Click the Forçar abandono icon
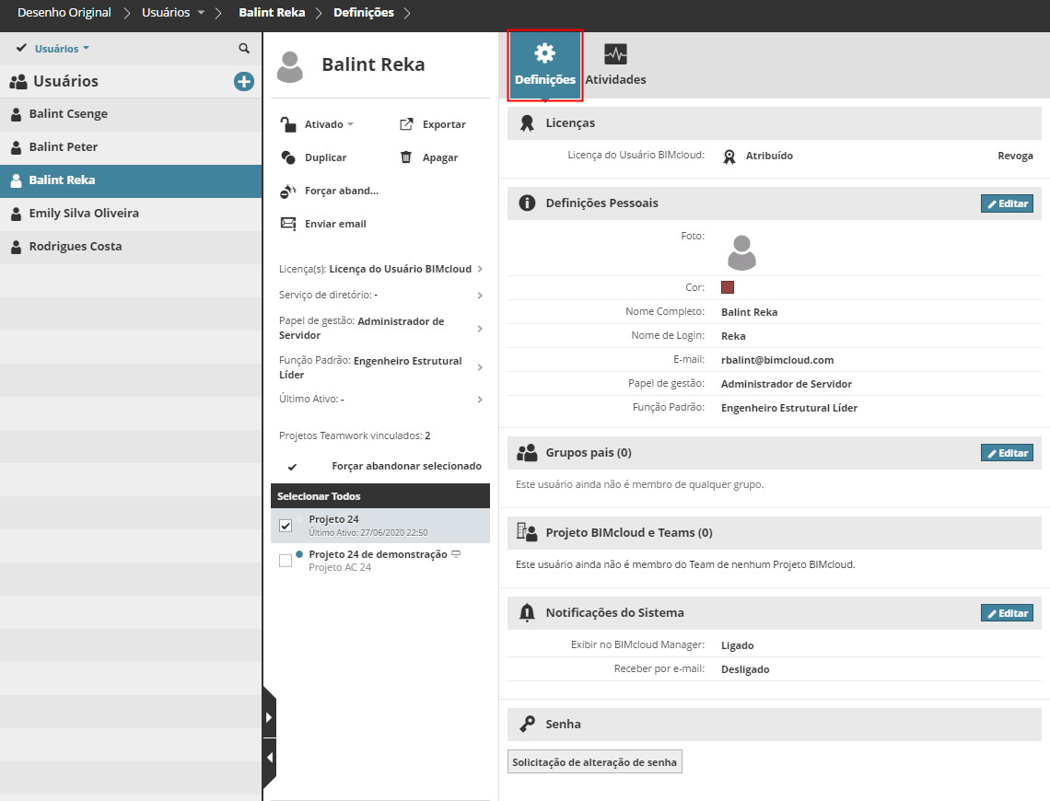Viewport: 1050px width, 801px height. (x=288, y=191)
